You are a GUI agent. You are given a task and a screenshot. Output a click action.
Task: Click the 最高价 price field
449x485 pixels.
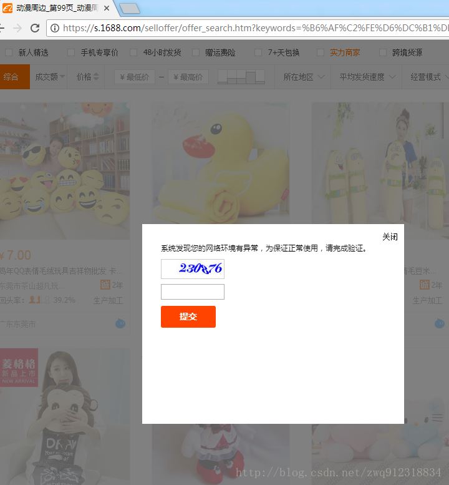[188, 77]
